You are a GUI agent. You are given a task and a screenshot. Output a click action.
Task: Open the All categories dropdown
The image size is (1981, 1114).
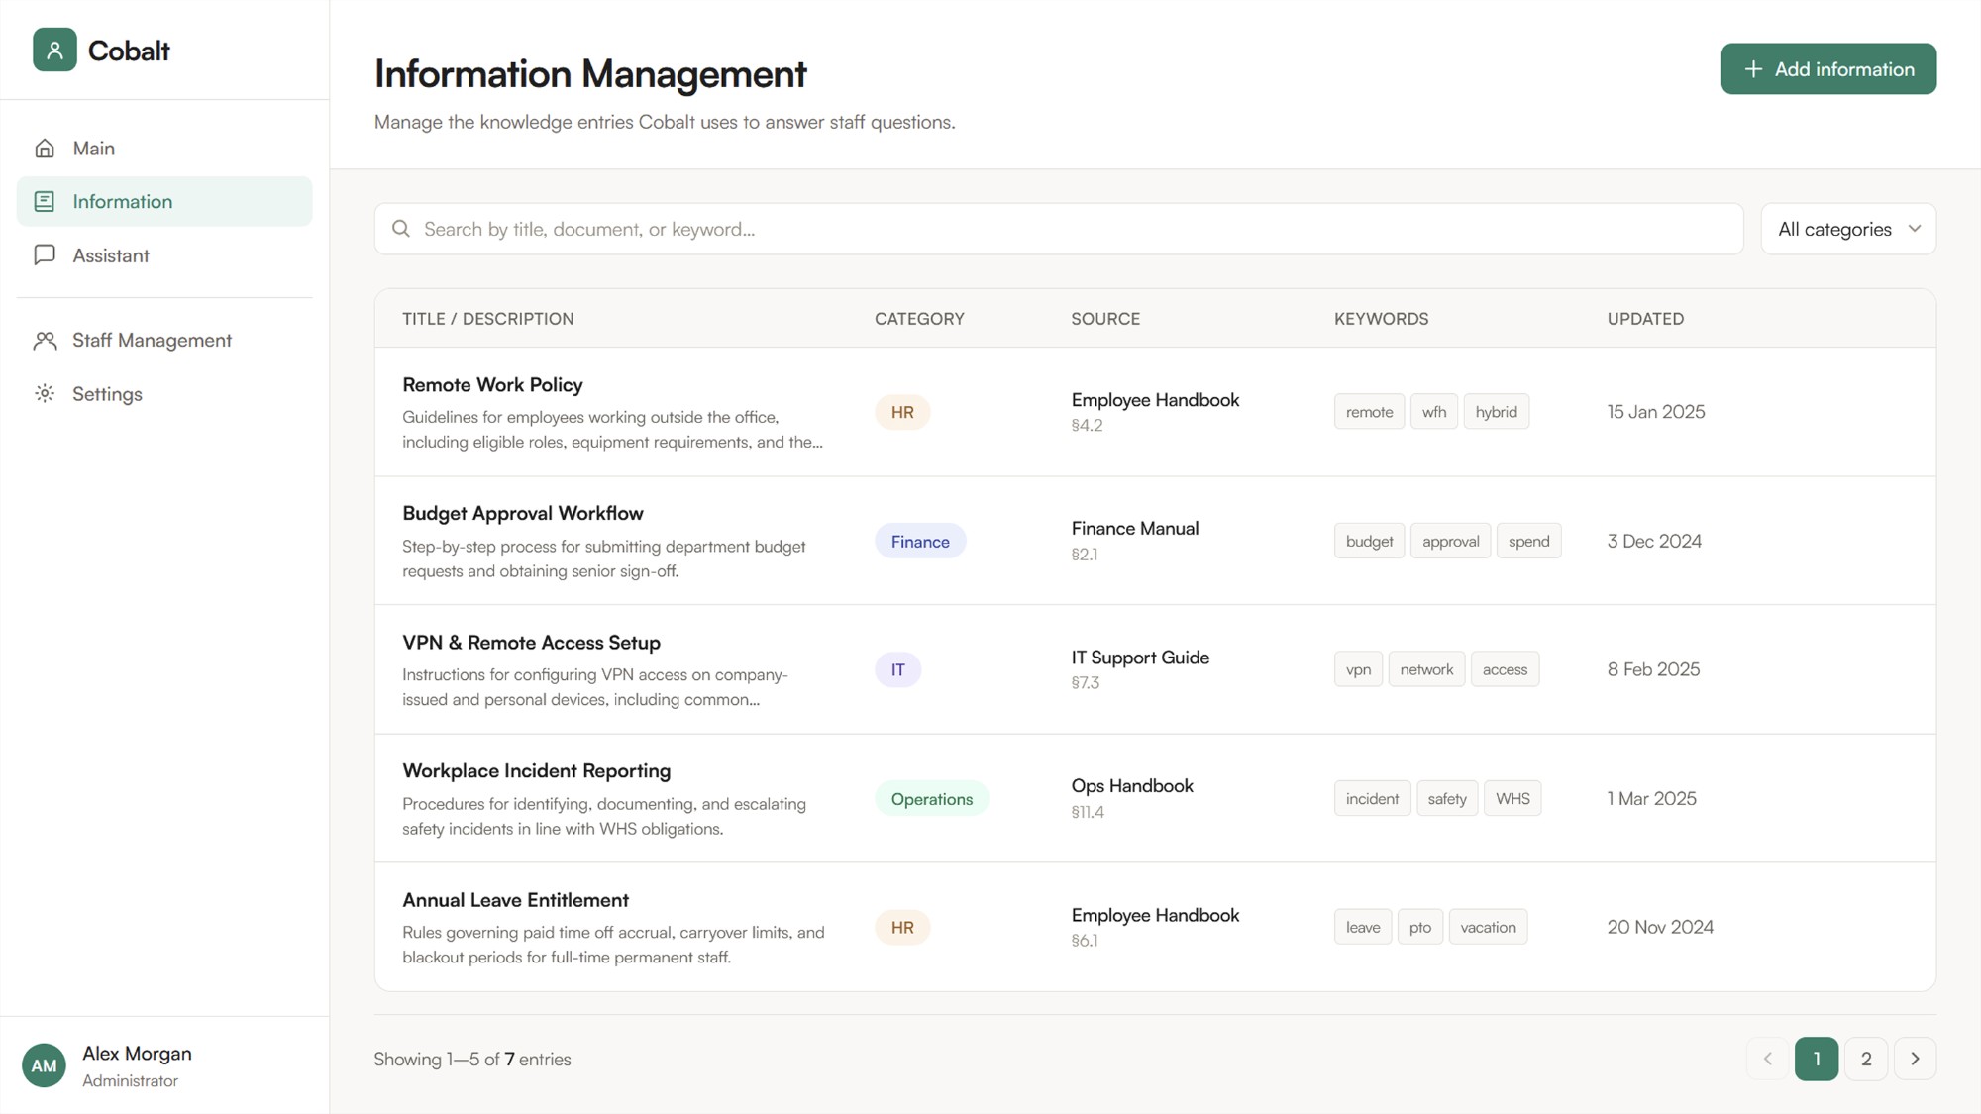point(1848,229)
